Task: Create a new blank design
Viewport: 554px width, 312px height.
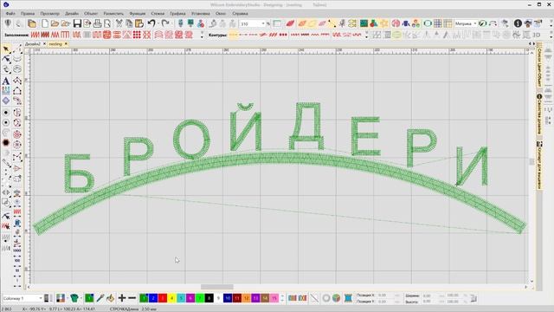Action: point(45,23)
